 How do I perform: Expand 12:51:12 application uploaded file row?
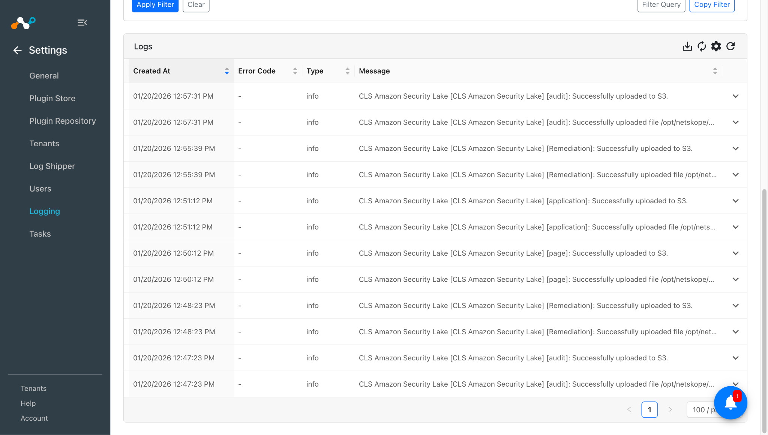[735, 227]
